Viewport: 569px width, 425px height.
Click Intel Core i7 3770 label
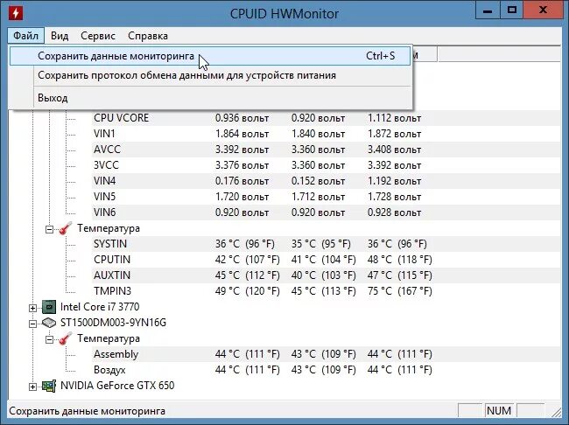point(100,307)
